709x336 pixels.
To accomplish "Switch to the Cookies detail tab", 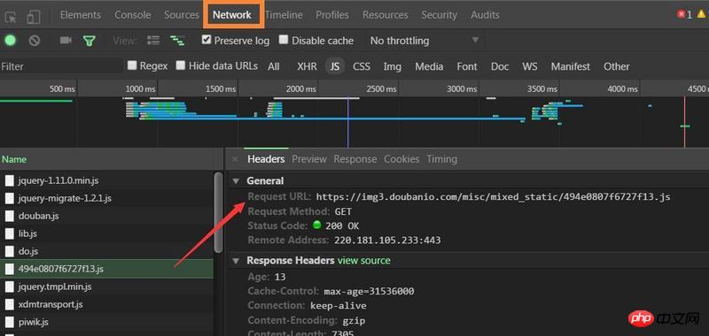I will coord(401,159).
